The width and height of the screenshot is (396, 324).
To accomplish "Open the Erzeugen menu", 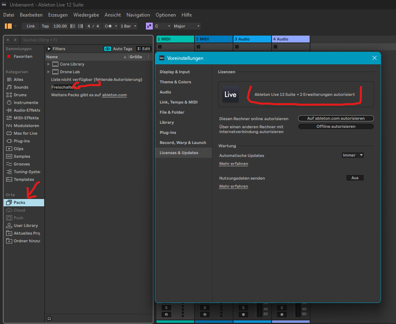I will click(x=58, y=15).
